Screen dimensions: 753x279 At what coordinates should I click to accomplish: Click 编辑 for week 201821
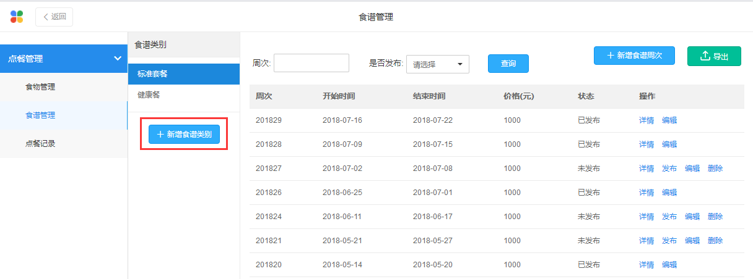click(x=692, y=241)
